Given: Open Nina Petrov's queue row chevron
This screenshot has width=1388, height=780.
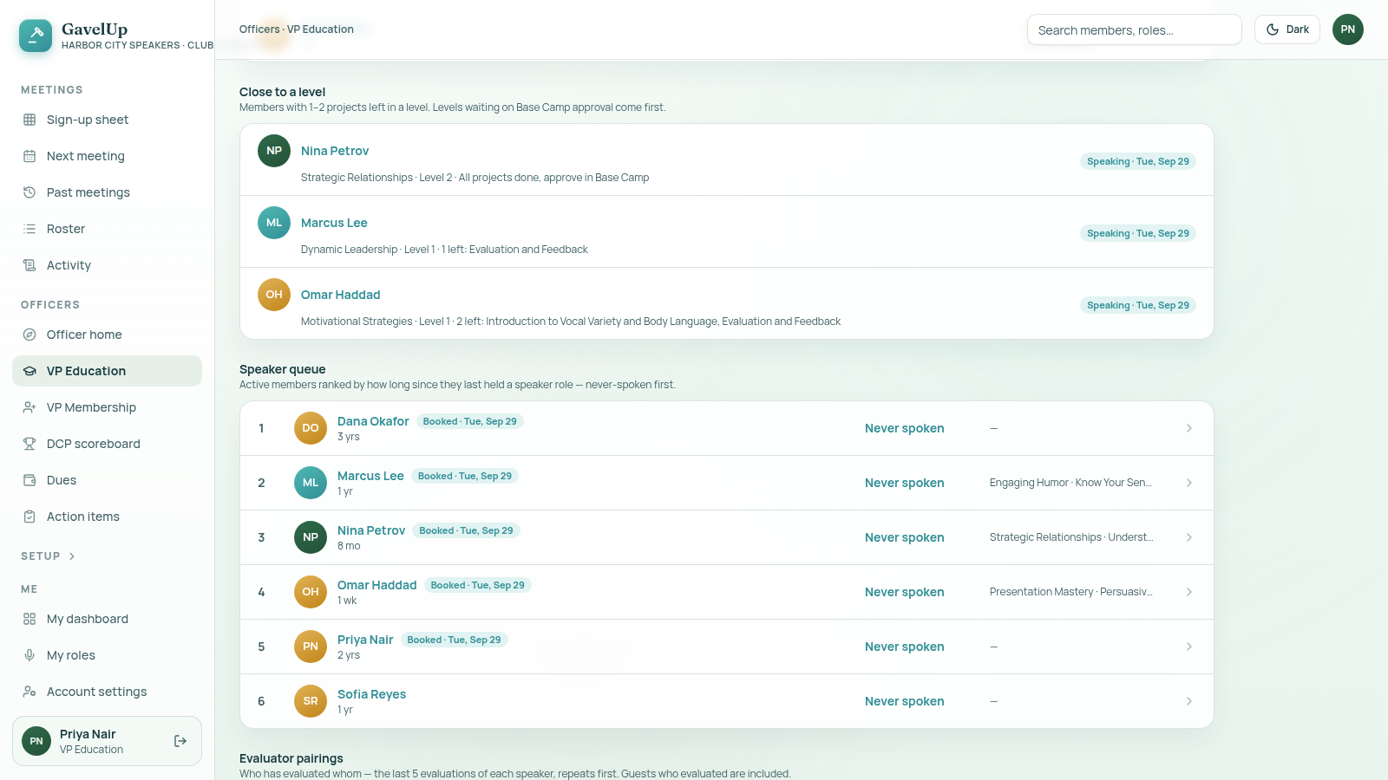Looking at the screenshot, I should (1189, 537).
